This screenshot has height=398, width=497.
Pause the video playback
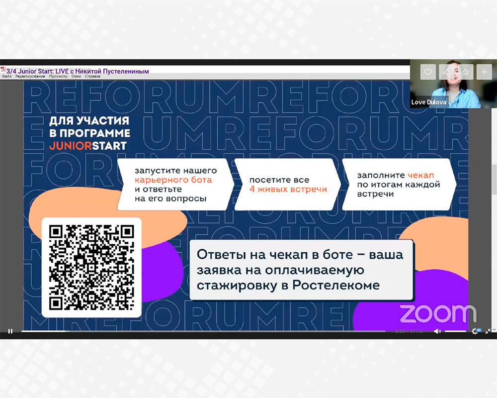[x=10, y=331]
